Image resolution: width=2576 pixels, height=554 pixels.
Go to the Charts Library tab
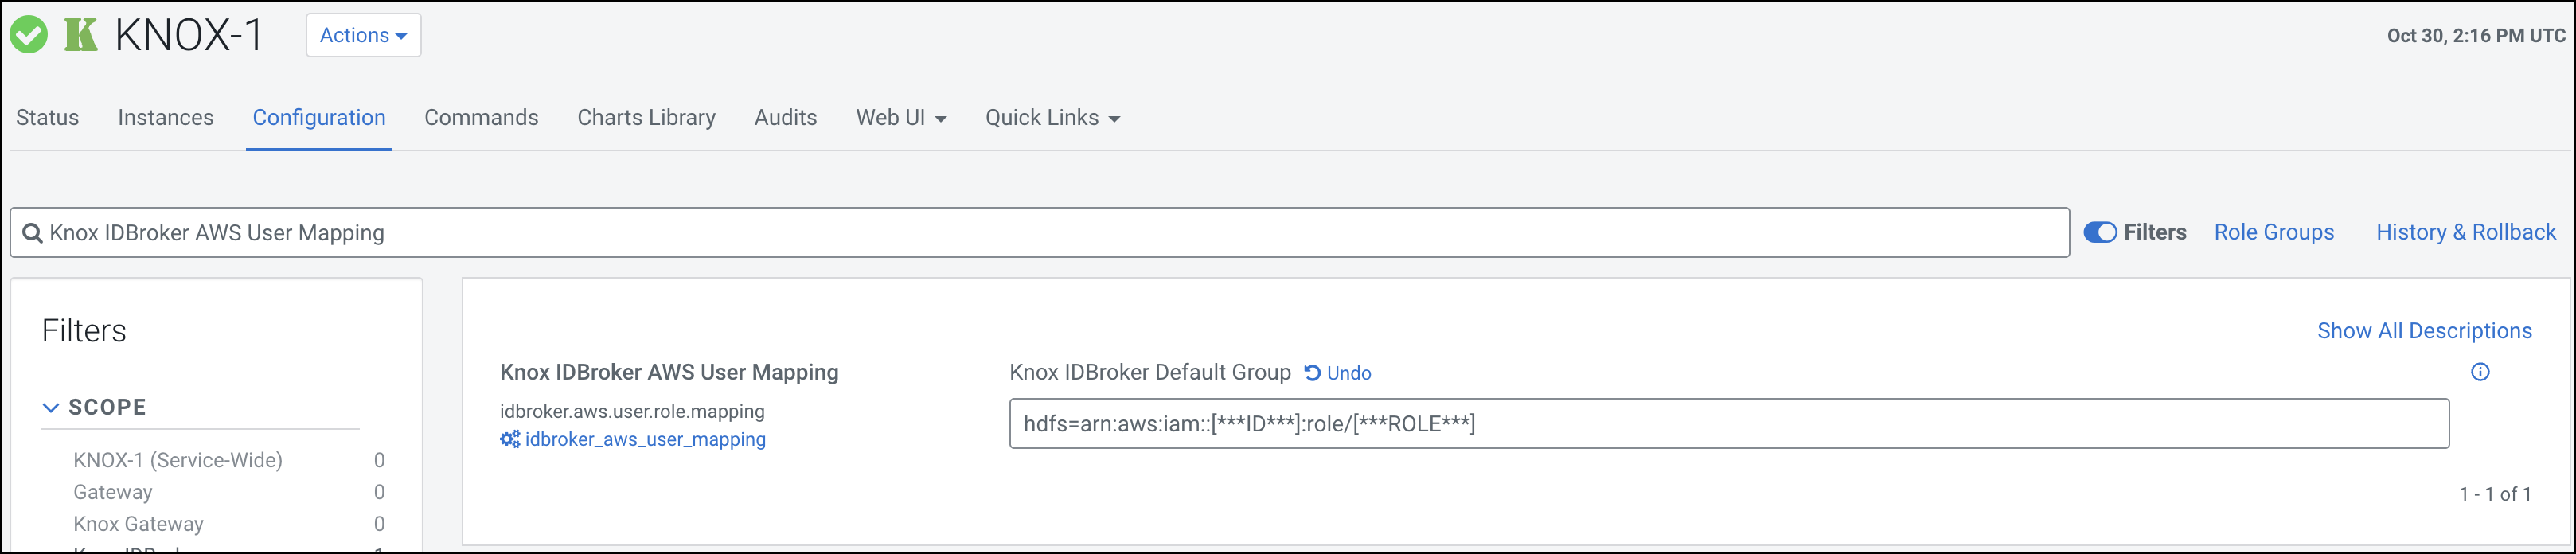[646, 118]
